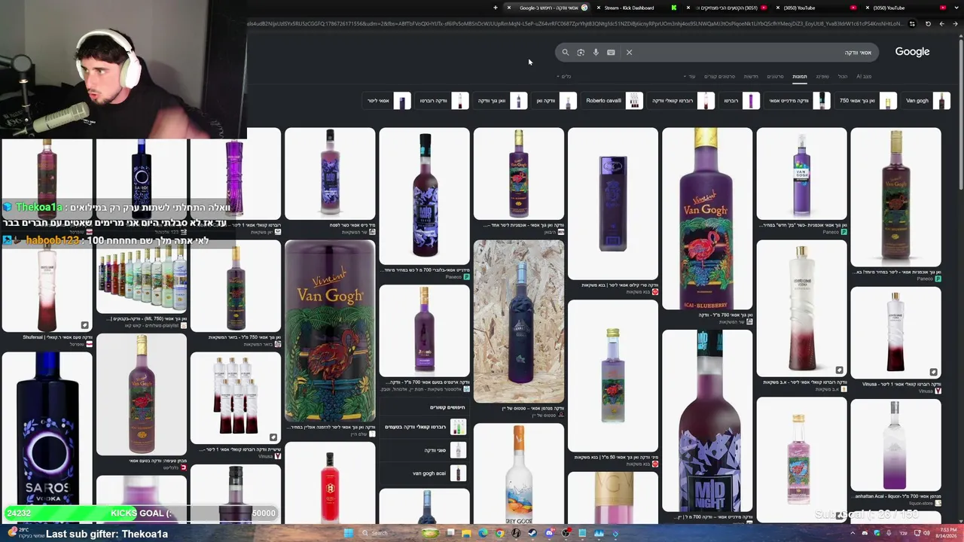Show hidden system tray icons
The height and width of the screenshot is (542, 964).
point(853,533)
